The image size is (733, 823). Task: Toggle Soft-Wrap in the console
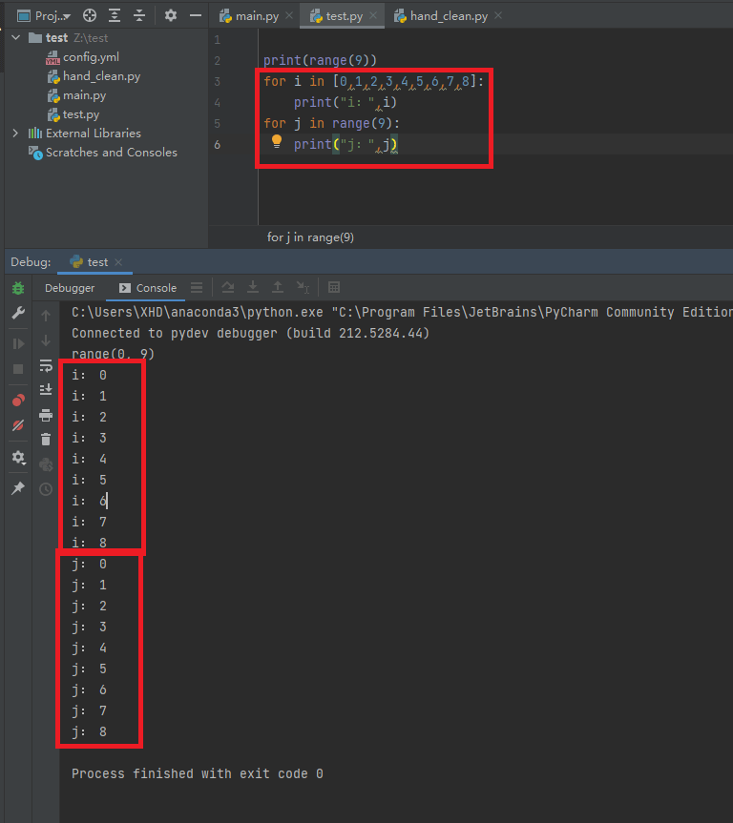pyautogui.click(x=46, y=366)
